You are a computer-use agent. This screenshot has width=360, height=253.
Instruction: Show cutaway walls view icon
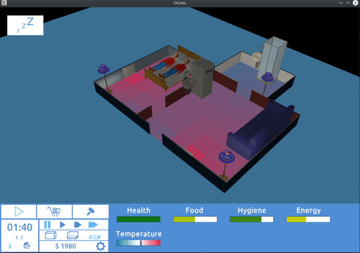point(72,235)
